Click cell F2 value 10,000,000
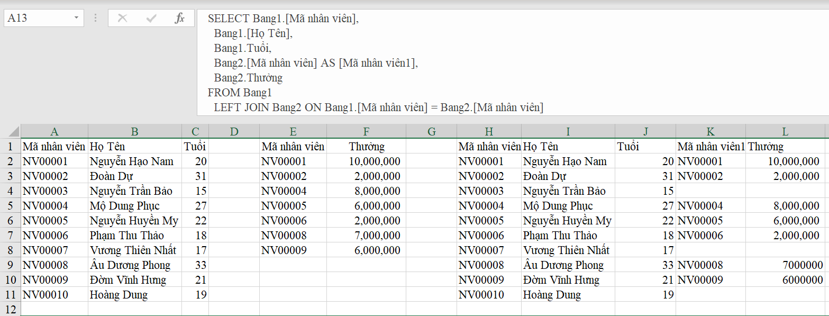Screen dimensions: 829x316 point(366,161)
